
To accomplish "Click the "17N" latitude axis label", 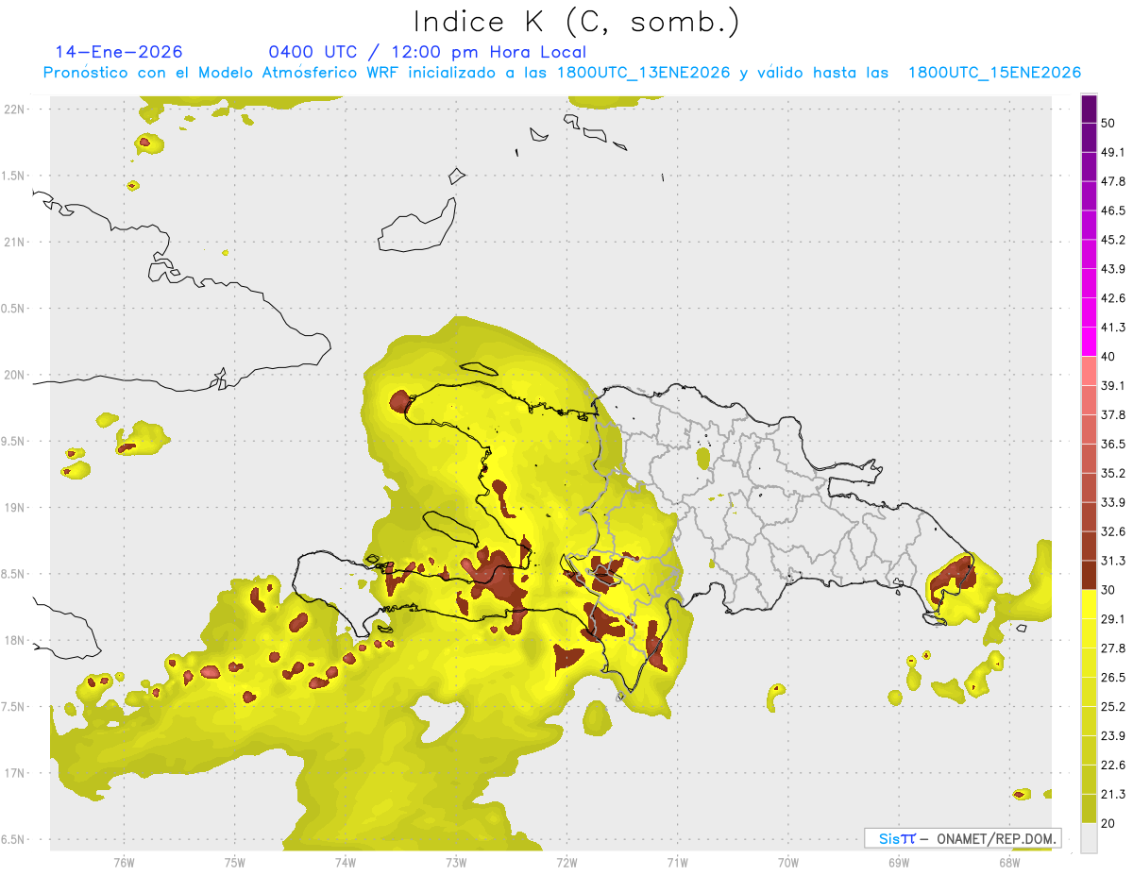I will [x=14, y=773].
